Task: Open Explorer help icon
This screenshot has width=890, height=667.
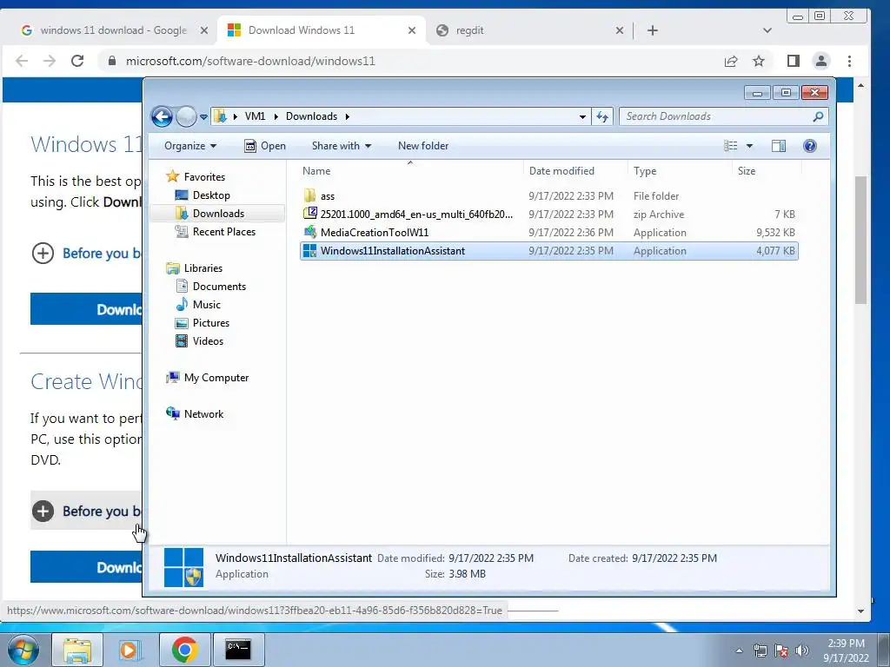Action: pyautogui.click(x=810, y=146)
